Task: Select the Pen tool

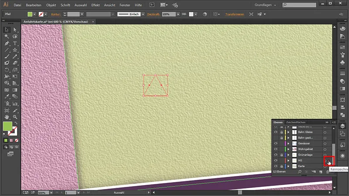Action: 7,43
